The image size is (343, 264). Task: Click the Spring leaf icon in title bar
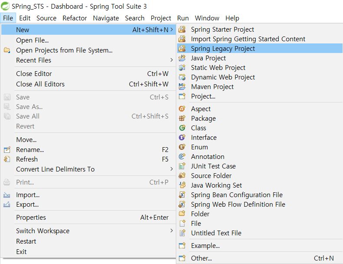tap(5, 6)
